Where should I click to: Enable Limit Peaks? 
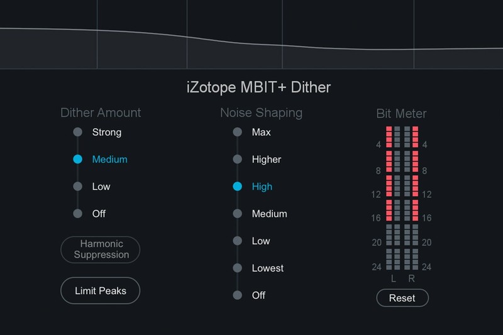[101, 291]
